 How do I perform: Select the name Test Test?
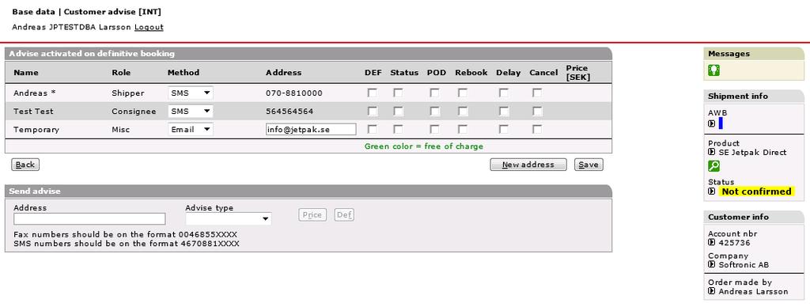(33, 112)
